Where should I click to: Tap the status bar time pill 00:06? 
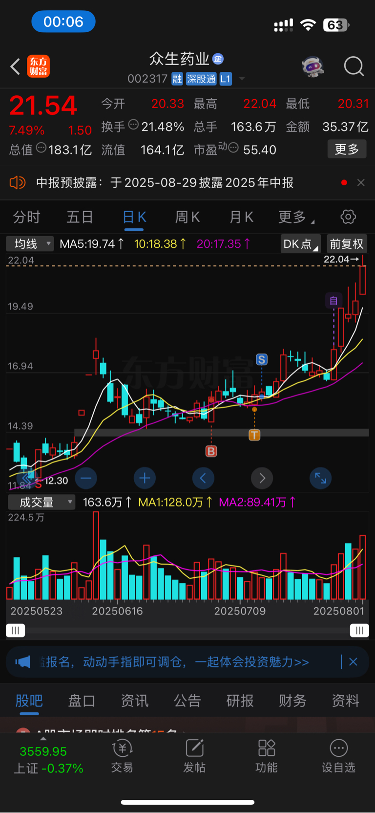click(63, 22)
